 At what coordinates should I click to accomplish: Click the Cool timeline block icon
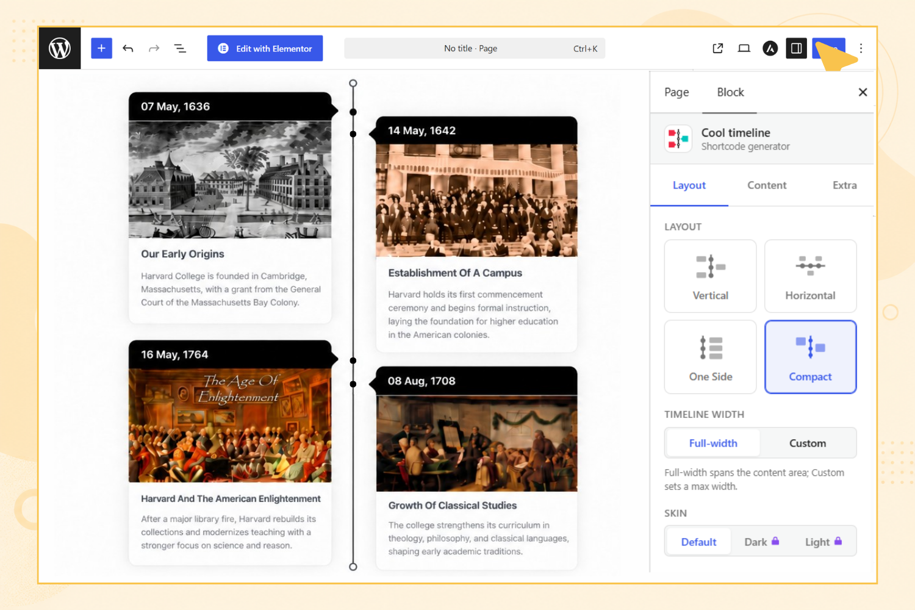click(678, 138)
